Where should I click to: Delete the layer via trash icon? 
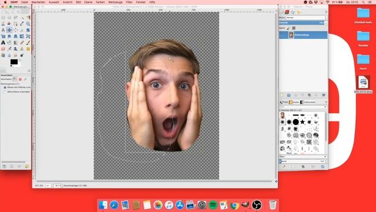pos(323,95)
